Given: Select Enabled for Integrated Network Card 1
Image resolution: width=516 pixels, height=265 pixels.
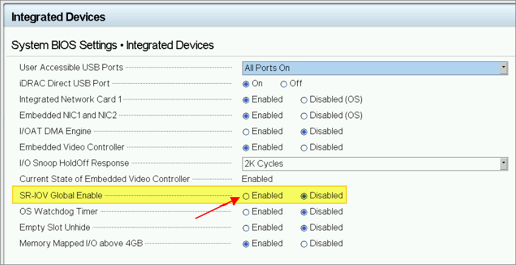Looking at the screenshot, I should pos(246,99).
